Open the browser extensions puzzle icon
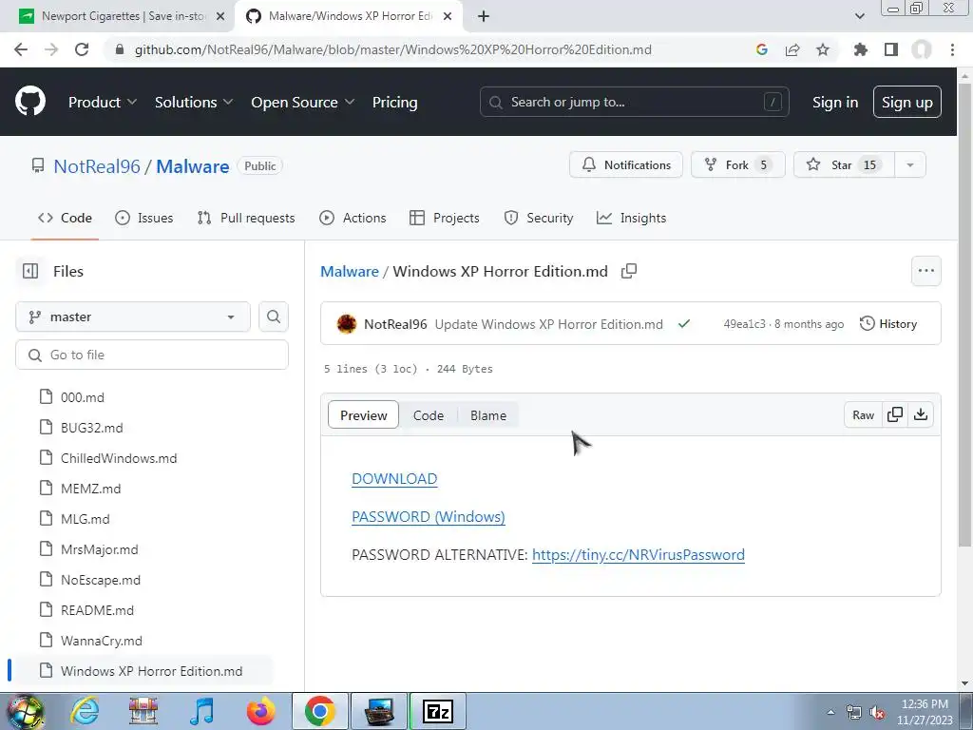Viewport: 973px width, 730px height. [860, 49]
